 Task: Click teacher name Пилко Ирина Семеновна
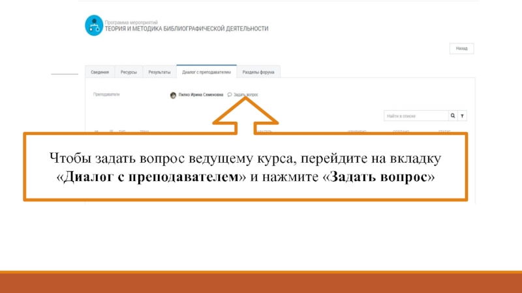pyautogui.click(x=201, y=94)
